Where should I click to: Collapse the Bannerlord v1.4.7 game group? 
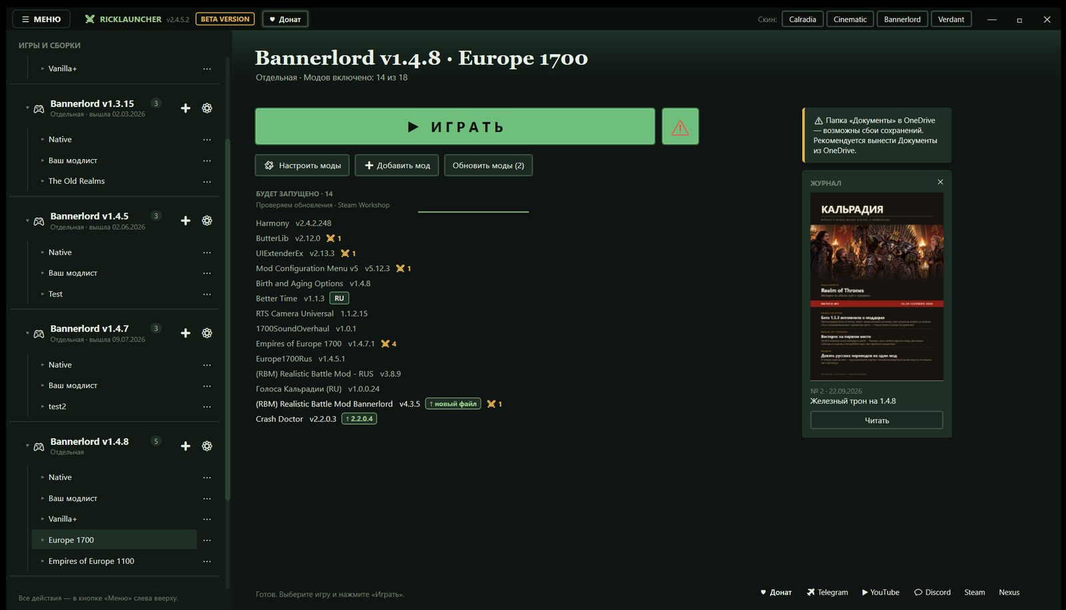(x=27, y=333)
